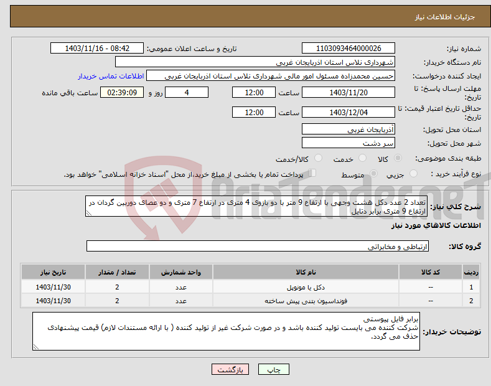
Task: Click unit عدد in دکل یا مونوپل row
Action: 181,287
